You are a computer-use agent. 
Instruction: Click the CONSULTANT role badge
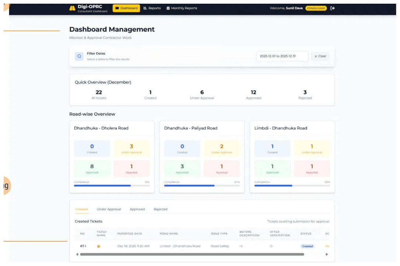pyautogui.click(x=316, y=8)
